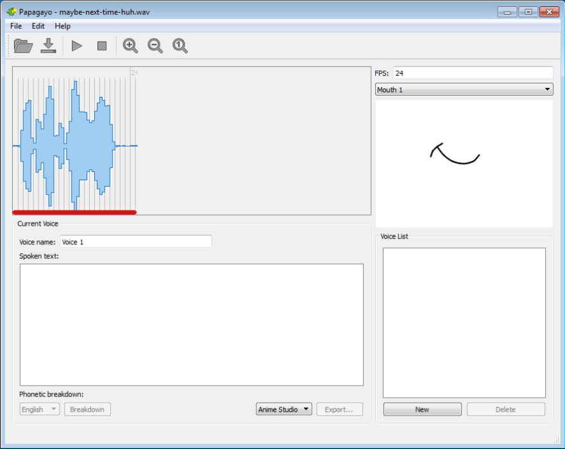This screenshot has height=449, width=565.
Task: Open a different audio file
Action: point(22,46)
